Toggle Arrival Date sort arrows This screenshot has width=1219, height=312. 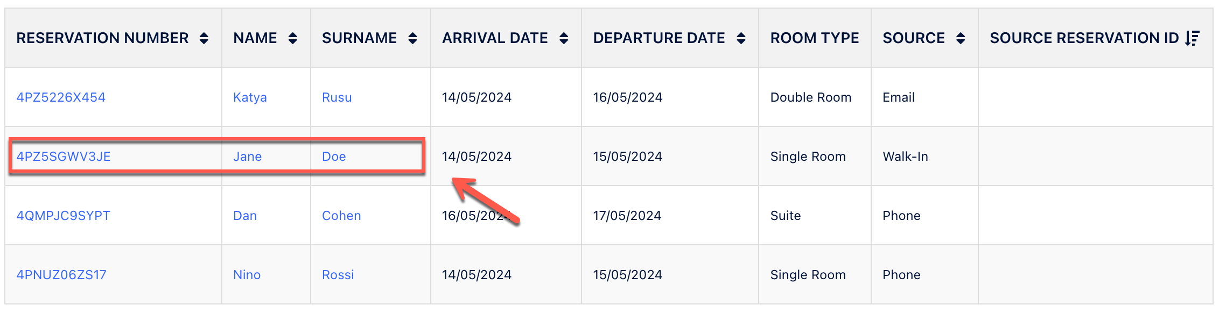[564, 38]
